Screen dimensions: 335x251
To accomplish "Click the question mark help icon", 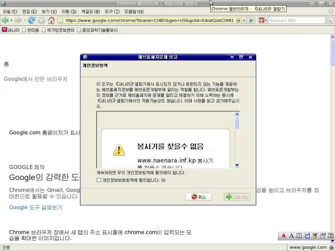I will click(330, 236).
